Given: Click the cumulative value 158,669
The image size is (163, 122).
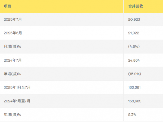Looking at the screenshot, I should (135, 101).
